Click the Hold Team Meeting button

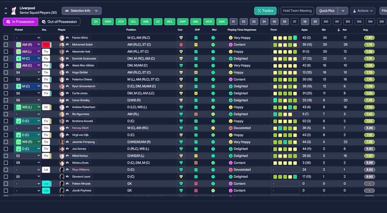coord(297,11)
